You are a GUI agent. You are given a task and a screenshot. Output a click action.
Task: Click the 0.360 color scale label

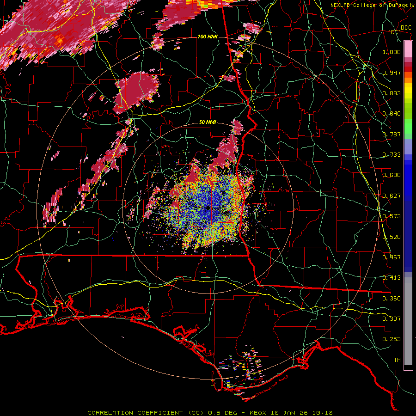392,299
